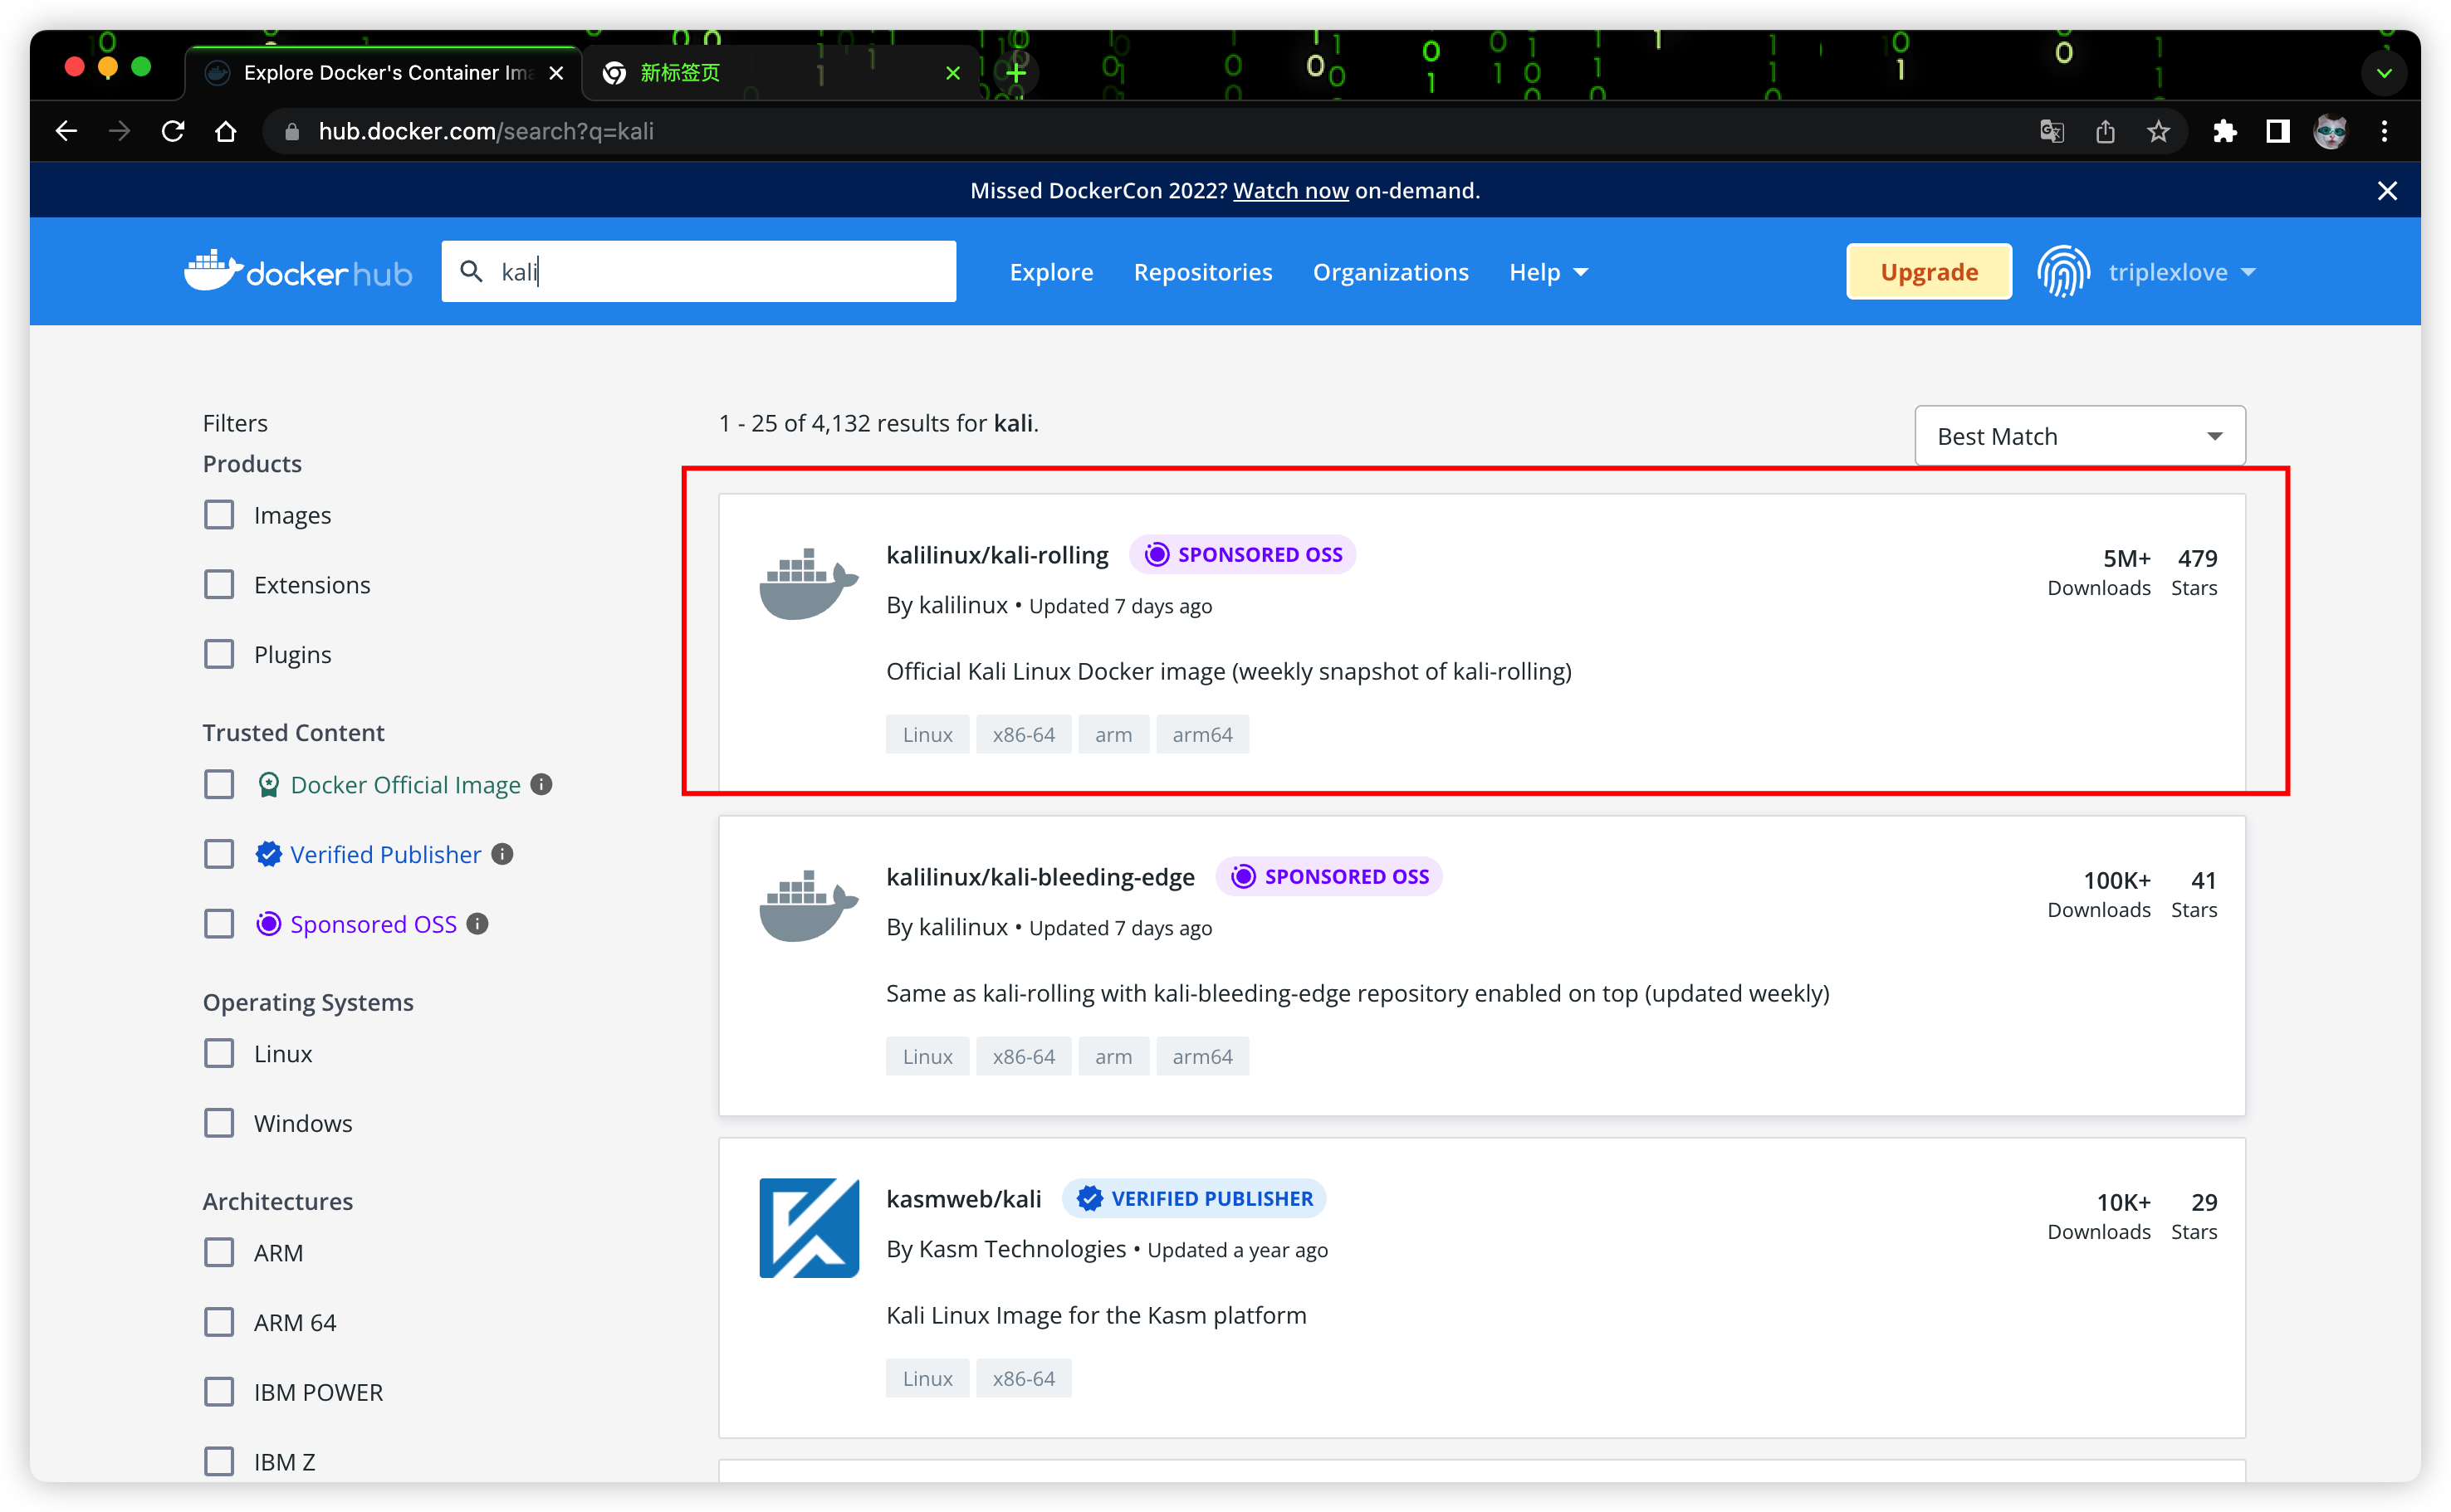The width and height of the screenshot is (2451, 1512).
Task: Check the IBM Z architecture filter
Action: tap(219, 1461)
